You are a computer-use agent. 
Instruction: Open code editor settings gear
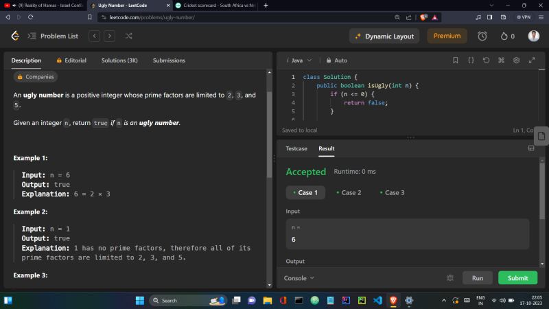coord(516,60)
